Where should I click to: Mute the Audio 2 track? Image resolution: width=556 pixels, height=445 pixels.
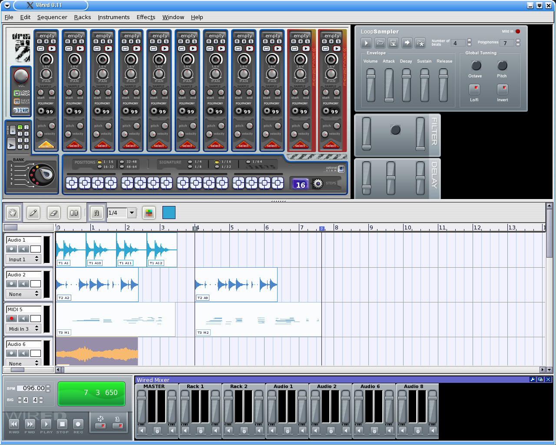click(x=23, y=284)
